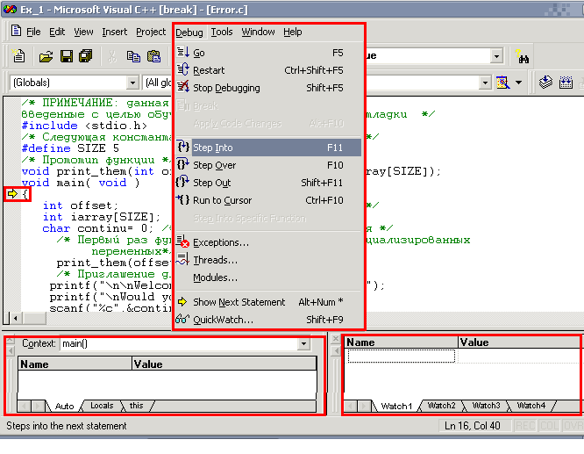Click the New Text File toolbar icon
The image size is (584, 454).
[18, 56]
